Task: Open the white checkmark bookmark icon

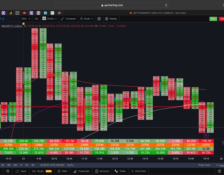Action: point(52,13)
